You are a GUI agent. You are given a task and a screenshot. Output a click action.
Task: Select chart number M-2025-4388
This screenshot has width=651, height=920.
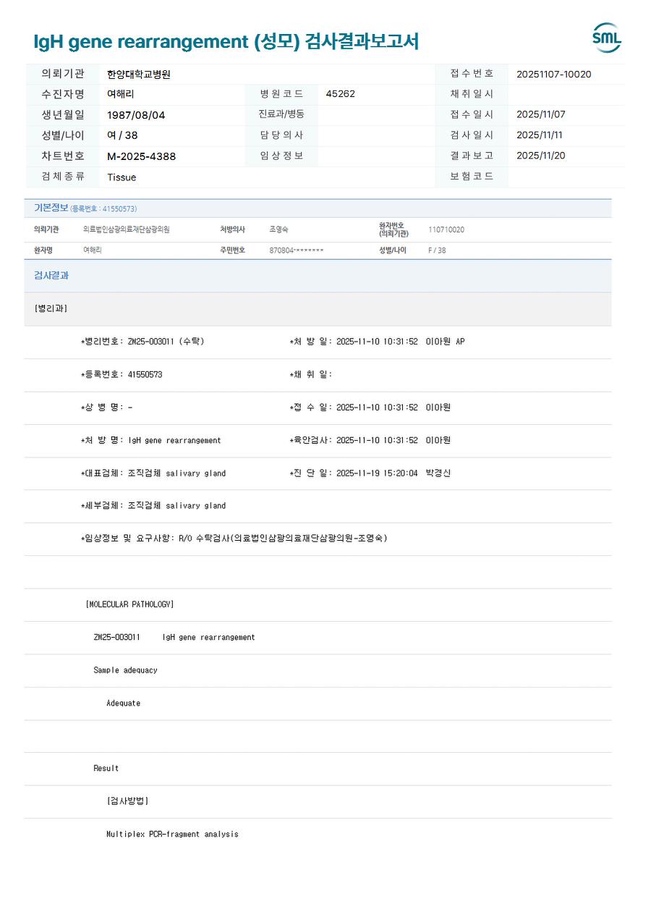click(x=141, y=156)
